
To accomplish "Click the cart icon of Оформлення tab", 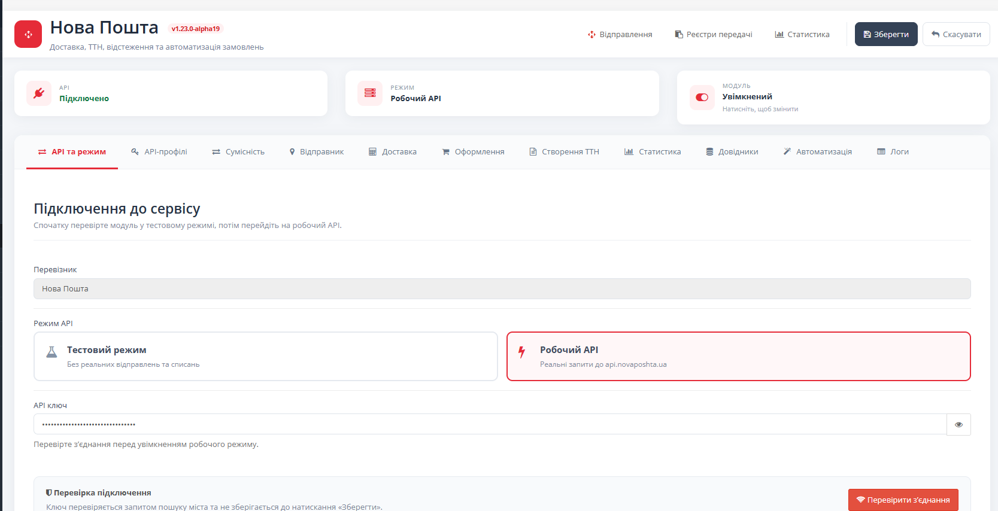I will pos(446,152).
